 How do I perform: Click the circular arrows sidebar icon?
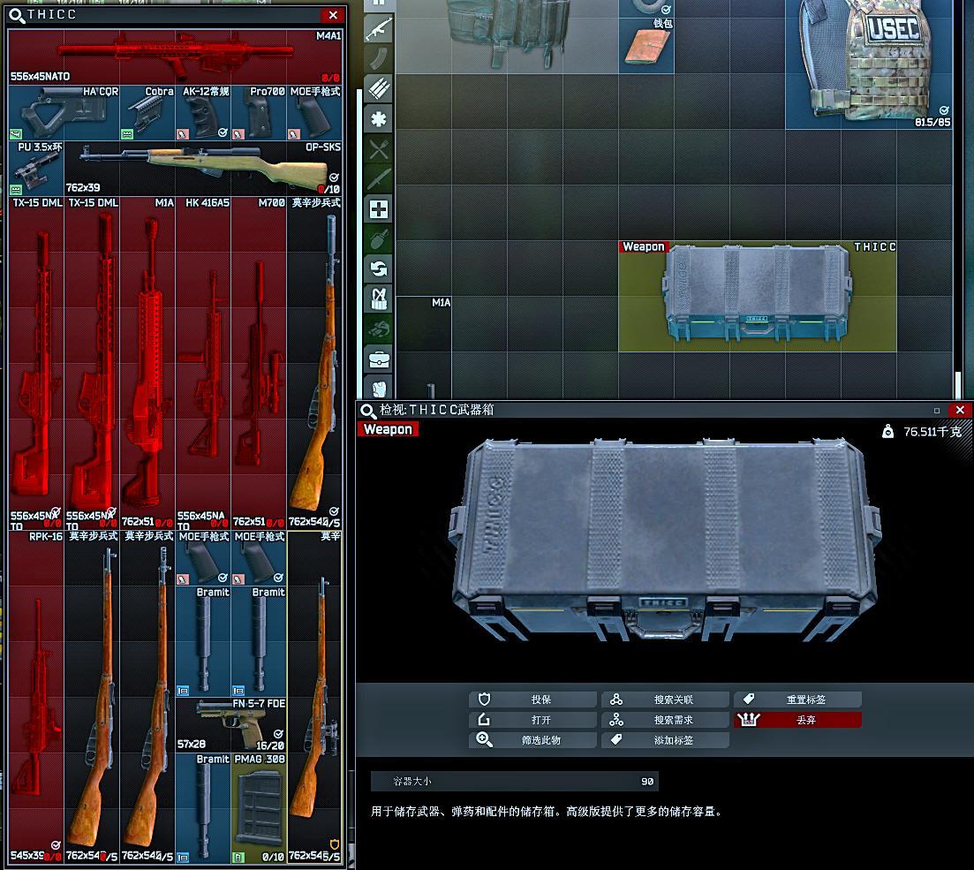[378, 269]
